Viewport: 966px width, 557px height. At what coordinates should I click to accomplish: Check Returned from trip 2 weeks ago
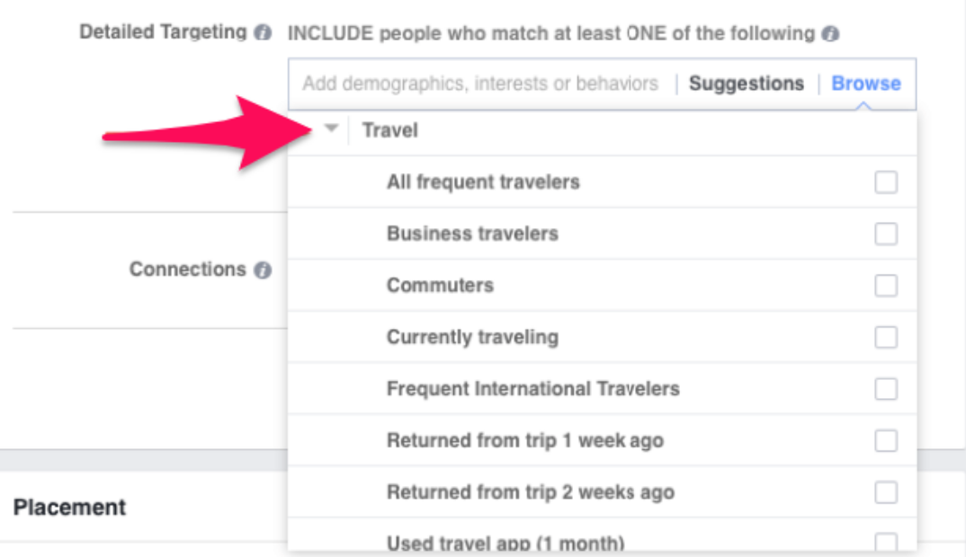coord(885,492)
